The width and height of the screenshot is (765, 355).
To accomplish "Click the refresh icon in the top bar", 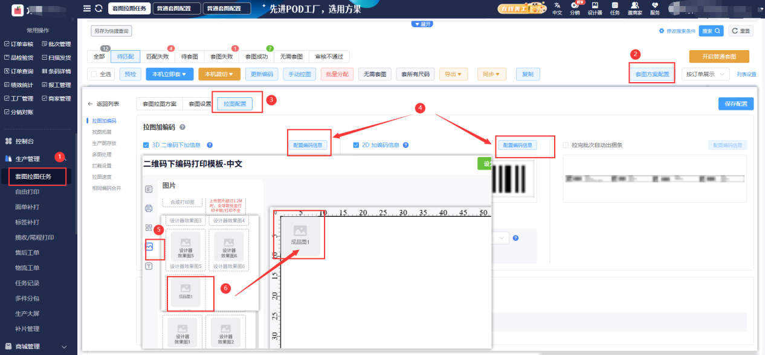I will (x=98, y=8).
